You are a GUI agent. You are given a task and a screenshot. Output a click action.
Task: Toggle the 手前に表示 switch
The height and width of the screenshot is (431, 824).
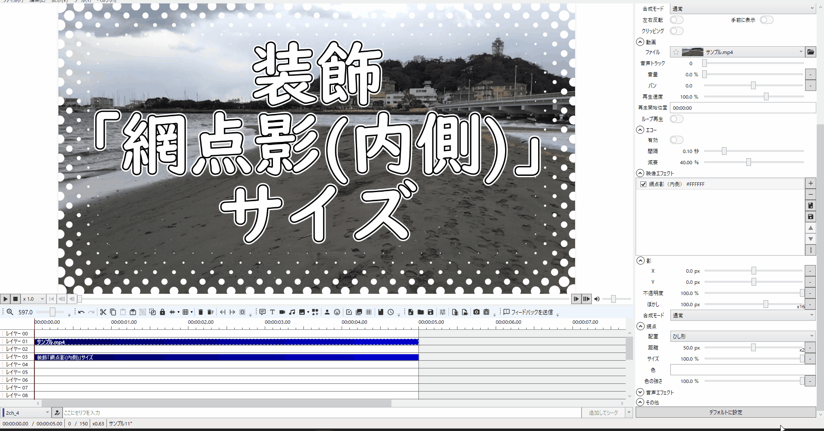point(766,20)
